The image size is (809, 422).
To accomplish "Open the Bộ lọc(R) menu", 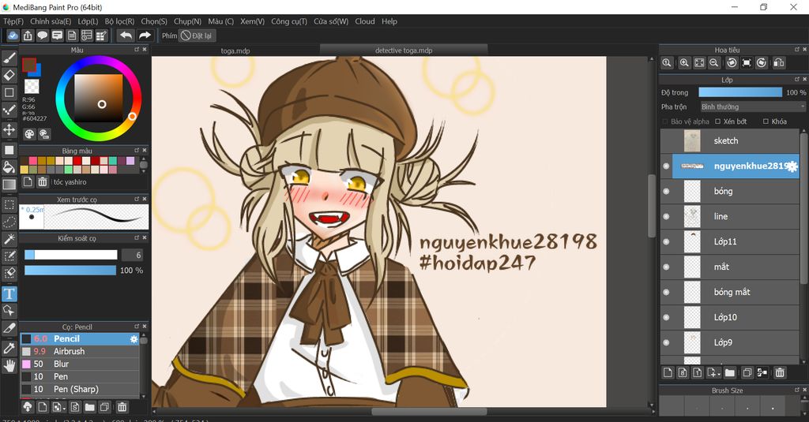I will 119,21.
